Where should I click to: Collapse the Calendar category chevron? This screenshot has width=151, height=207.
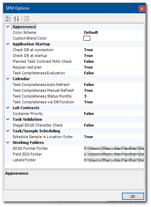8,79
